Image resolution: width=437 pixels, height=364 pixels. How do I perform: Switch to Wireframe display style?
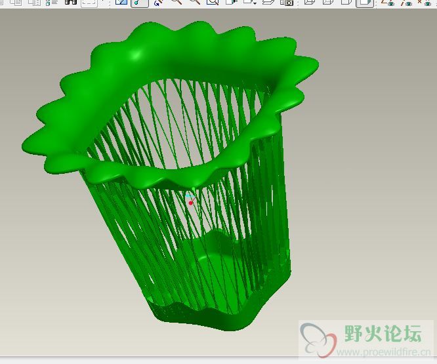[x=309, y=2]
